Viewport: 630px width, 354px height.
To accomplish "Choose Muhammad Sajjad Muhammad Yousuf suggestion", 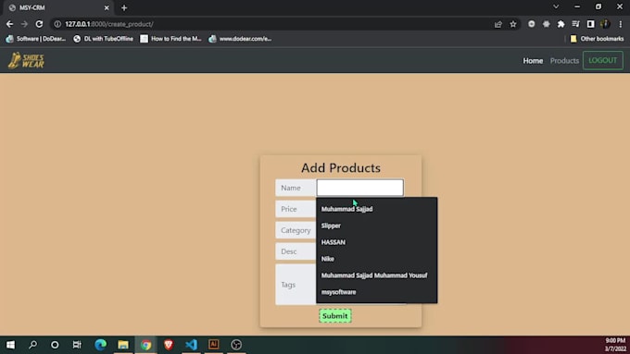I will [x=376, y=275].
